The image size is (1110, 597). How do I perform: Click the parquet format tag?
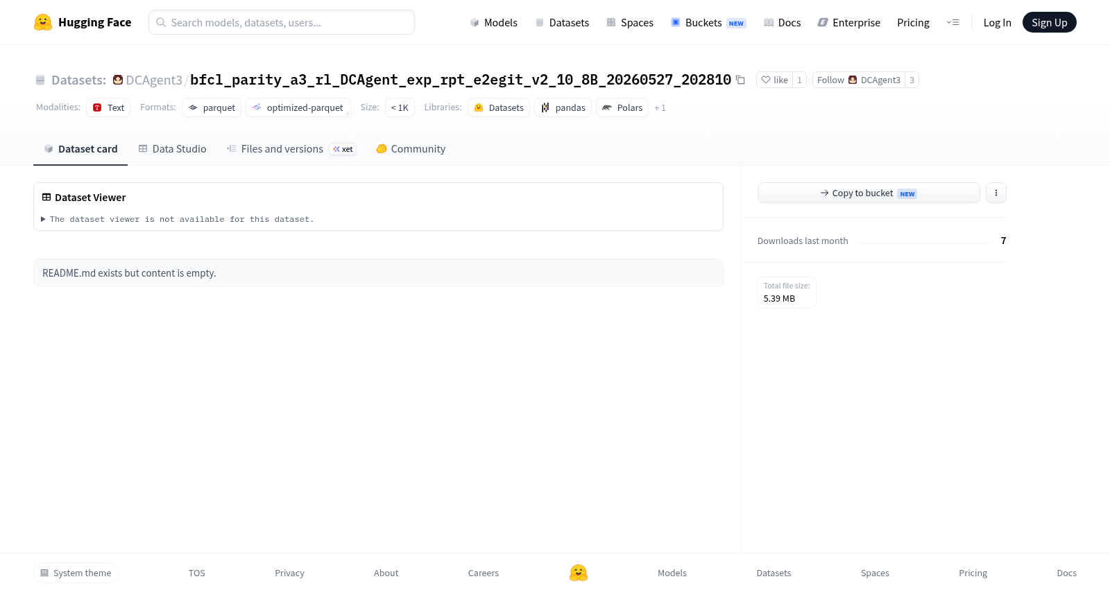point(212,107)
